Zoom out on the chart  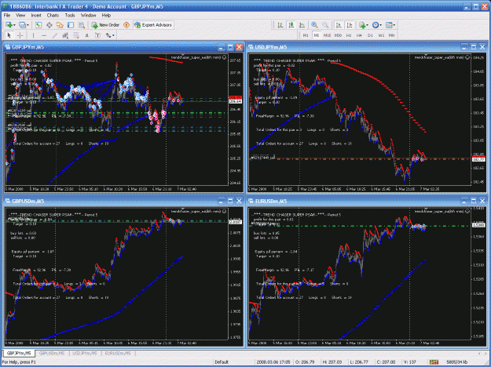click(325, 25)
